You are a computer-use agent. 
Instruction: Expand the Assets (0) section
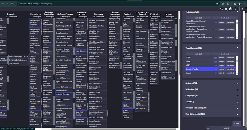click(237, 102)
